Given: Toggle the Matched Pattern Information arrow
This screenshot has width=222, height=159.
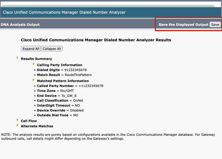Looking at the screenshot, I should coord(33,80).
